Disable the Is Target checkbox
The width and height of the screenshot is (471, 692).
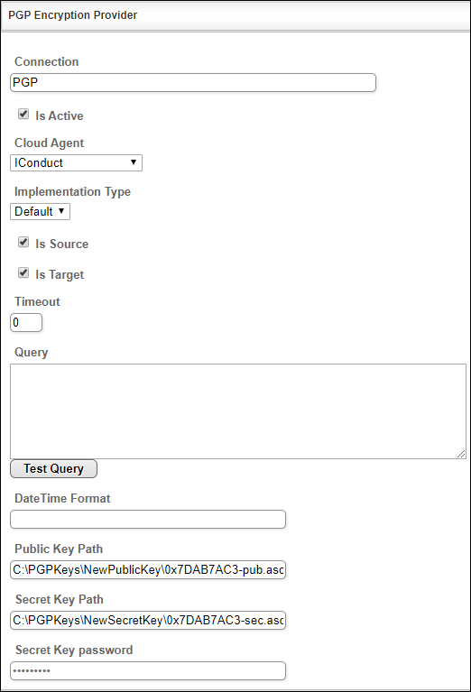tap(23, 273)
